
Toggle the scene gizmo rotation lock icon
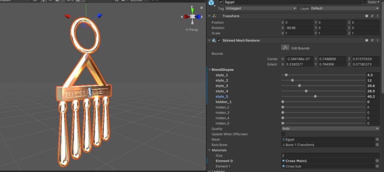coord(201,7)
